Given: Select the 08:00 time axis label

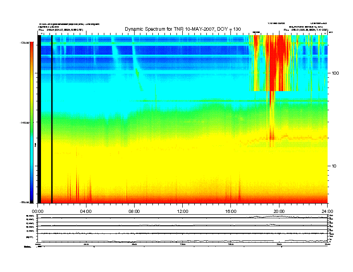Looking at the screenshot, I should [x=134, y=212].
